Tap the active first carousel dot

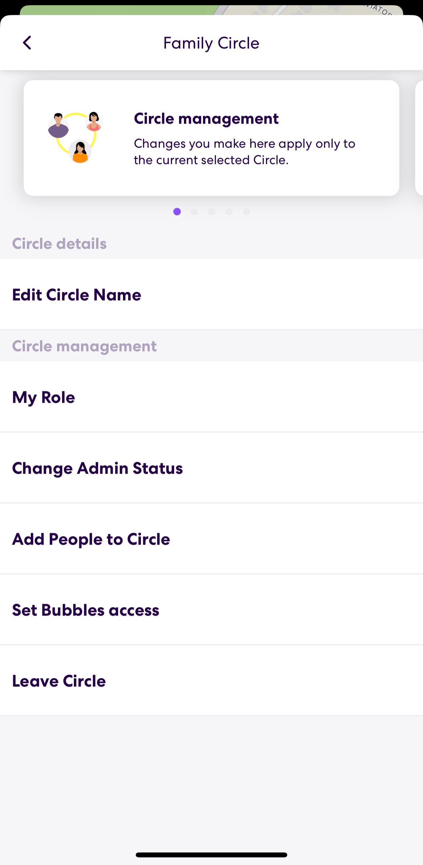[x=177, y=212]
